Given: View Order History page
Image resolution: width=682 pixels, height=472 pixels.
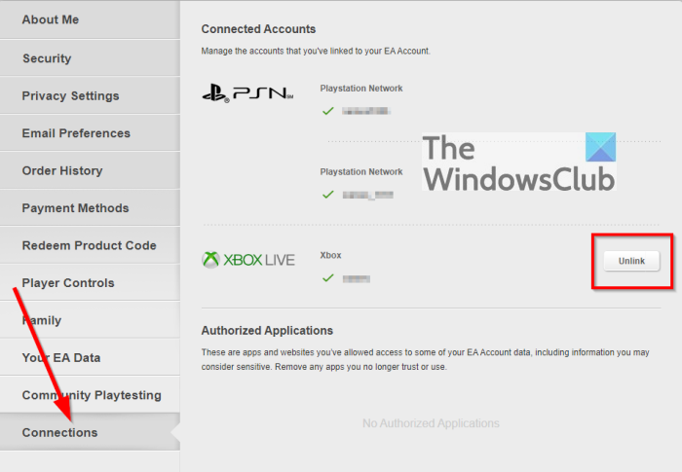Looking at the screenshot, I should tap(62, 170).
